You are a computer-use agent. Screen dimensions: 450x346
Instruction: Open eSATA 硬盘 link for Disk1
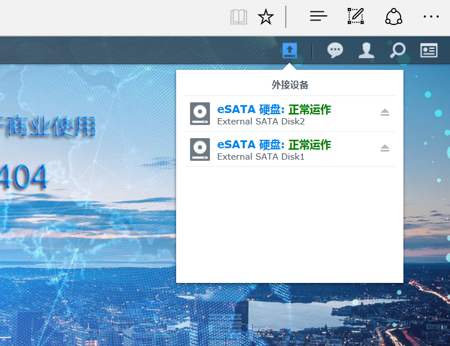point(251,145)
